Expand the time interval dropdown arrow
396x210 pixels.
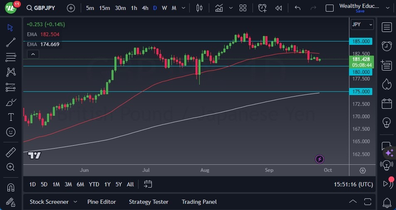click(184, 8)
